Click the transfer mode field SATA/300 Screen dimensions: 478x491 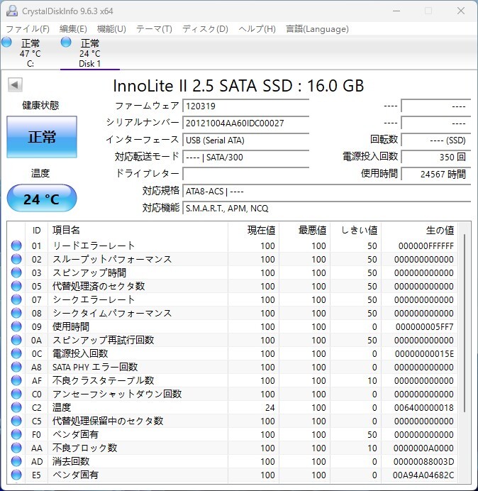245,157
